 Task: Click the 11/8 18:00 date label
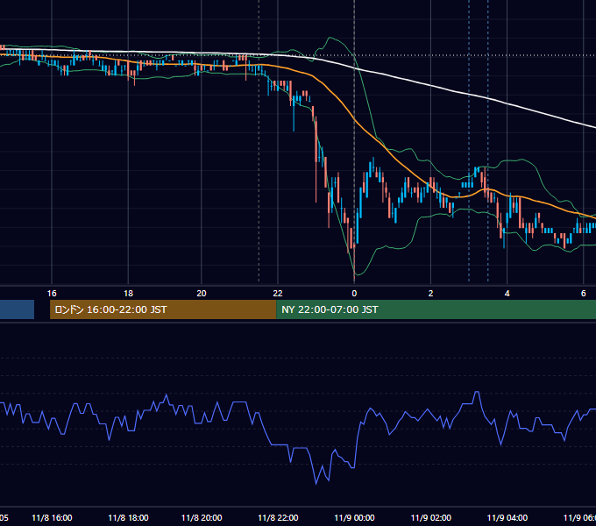[x=129, y=517]
